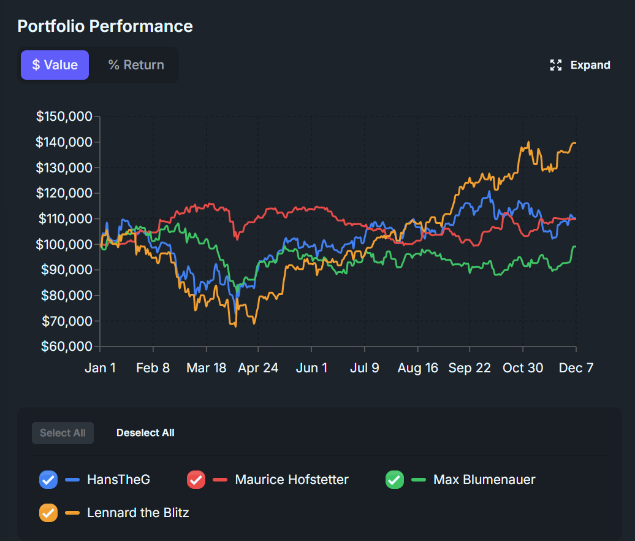
Task: Click the green line icon beside Max Blumenauer
Action: 419,479
